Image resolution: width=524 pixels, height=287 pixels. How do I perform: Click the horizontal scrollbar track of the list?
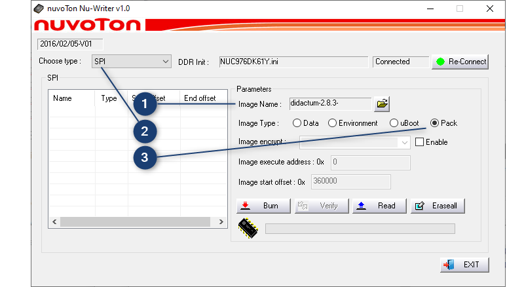136,221
